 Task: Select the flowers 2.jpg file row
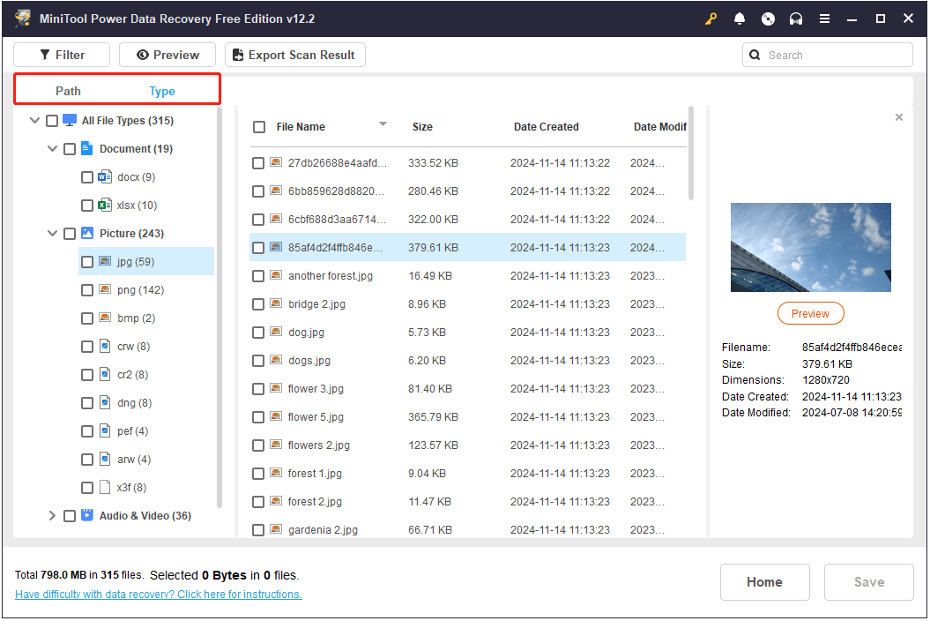pyautogui.click(x=467, y=445)
